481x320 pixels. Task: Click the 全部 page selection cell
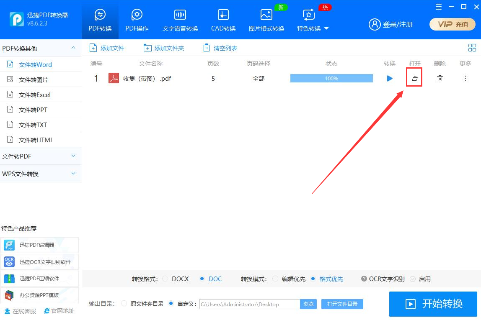258,79
